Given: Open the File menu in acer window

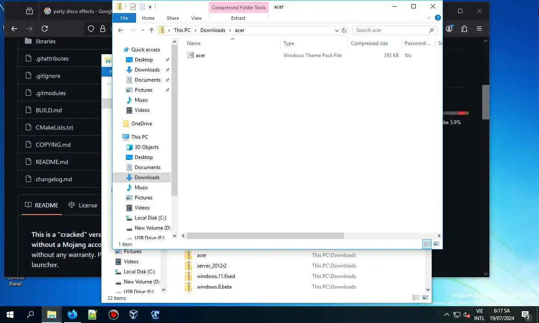Looking at the screenshot, I should (x=124, y=18).
